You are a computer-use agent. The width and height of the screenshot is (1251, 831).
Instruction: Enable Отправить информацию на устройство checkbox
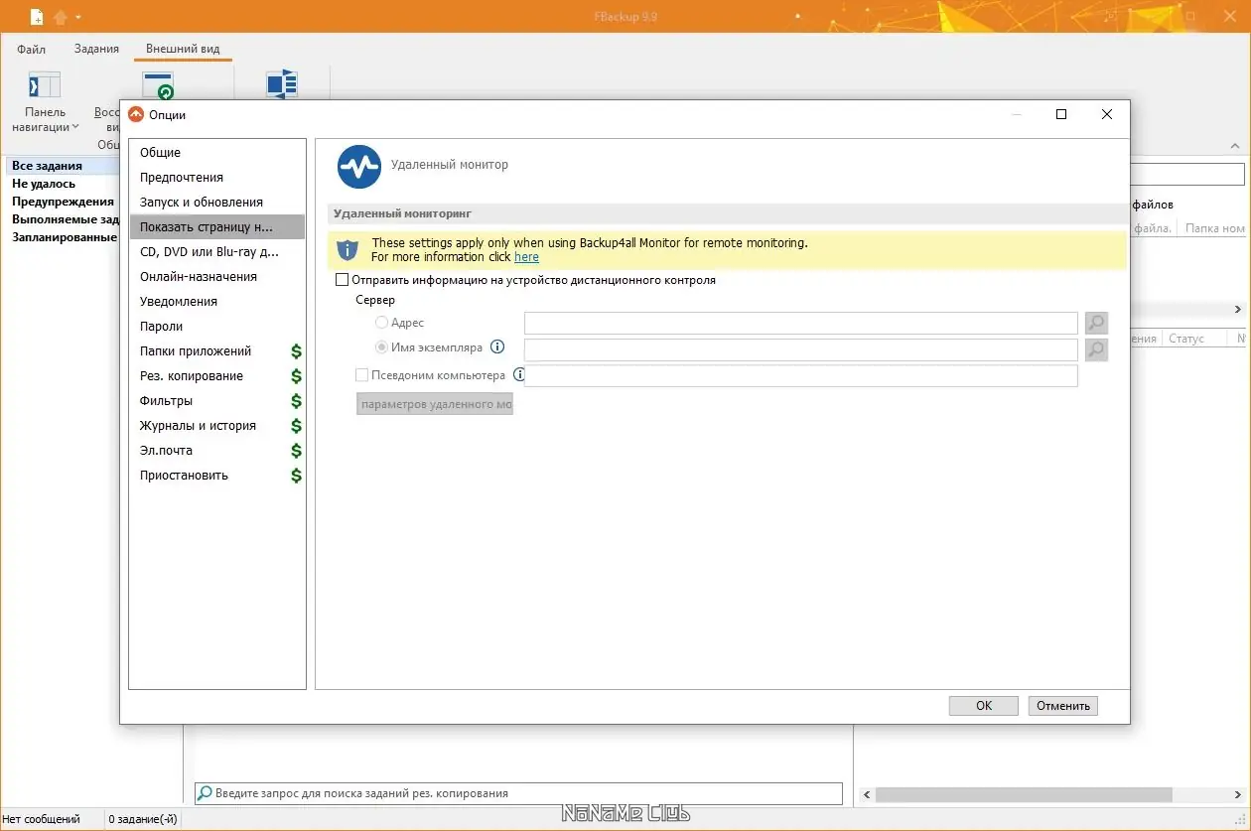coord(343,280)
